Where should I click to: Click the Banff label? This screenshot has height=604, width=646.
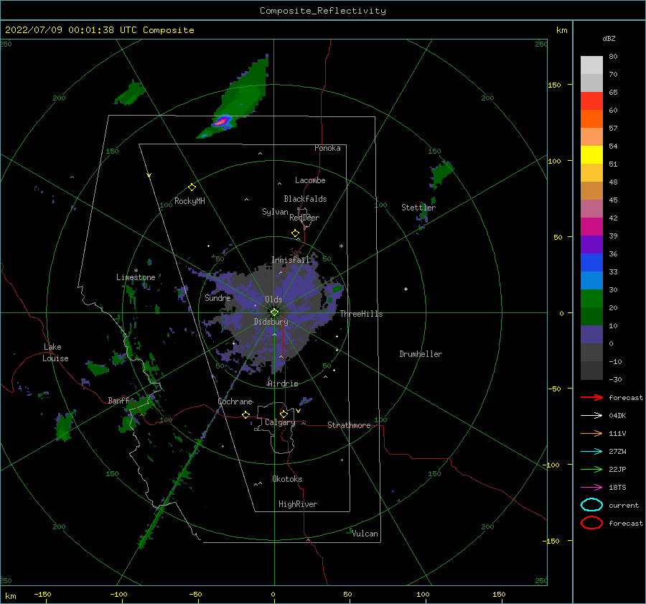tap(118, 400)
